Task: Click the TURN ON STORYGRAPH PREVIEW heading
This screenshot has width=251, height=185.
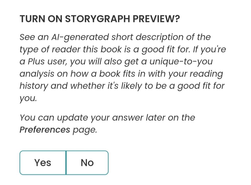Action: 100,18
